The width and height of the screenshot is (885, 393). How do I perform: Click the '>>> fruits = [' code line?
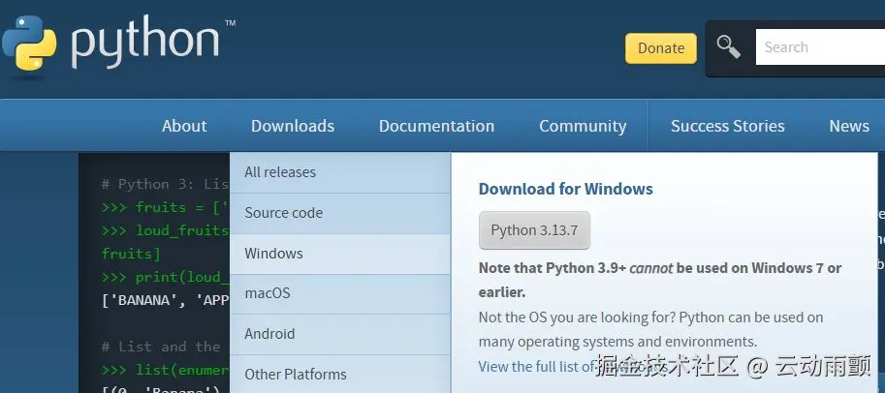coord(165,207)
